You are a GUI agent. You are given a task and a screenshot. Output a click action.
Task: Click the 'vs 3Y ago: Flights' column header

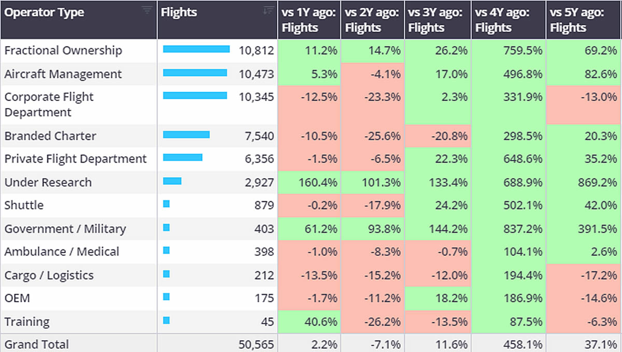(437, 20)
